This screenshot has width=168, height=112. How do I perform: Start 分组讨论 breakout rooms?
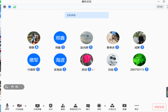pyautogui.click(x=112, y=107)
